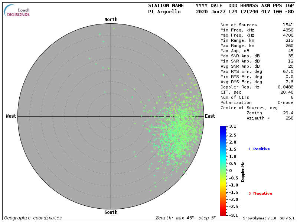Click the Polarization label

pos(236,102)
